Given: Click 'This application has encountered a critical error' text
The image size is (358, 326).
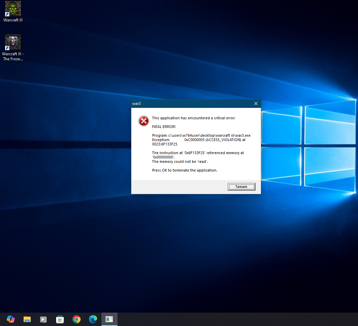Looking at the screenshot, I should point(194,118).
